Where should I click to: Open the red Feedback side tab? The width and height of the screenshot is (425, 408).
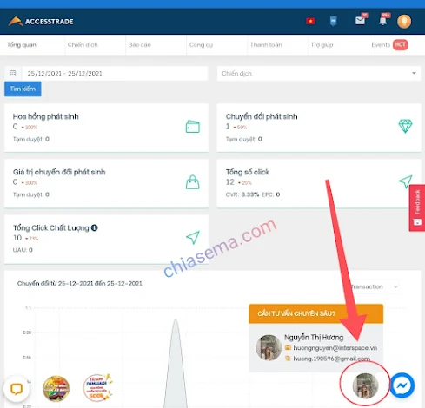[x=417, y=207]
